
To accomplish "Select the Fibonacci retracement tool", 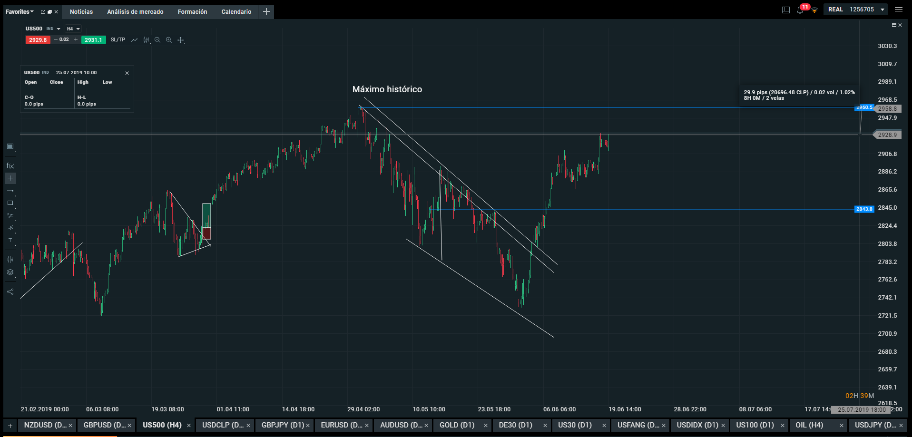I will pyautogui.click(x=10, y=215).
